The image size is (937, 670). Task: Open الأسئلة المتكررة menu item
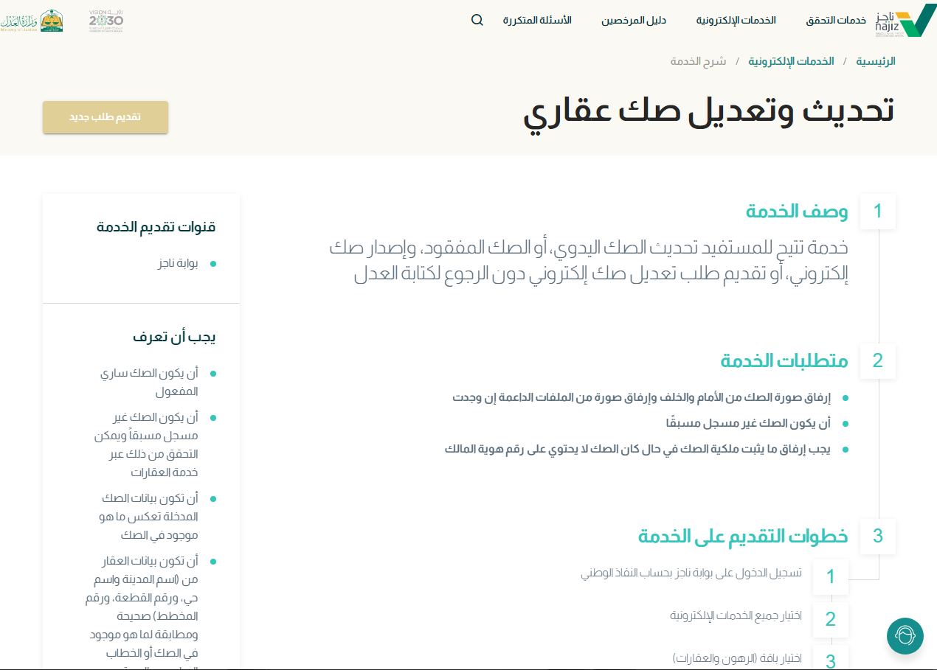(537, 20)
